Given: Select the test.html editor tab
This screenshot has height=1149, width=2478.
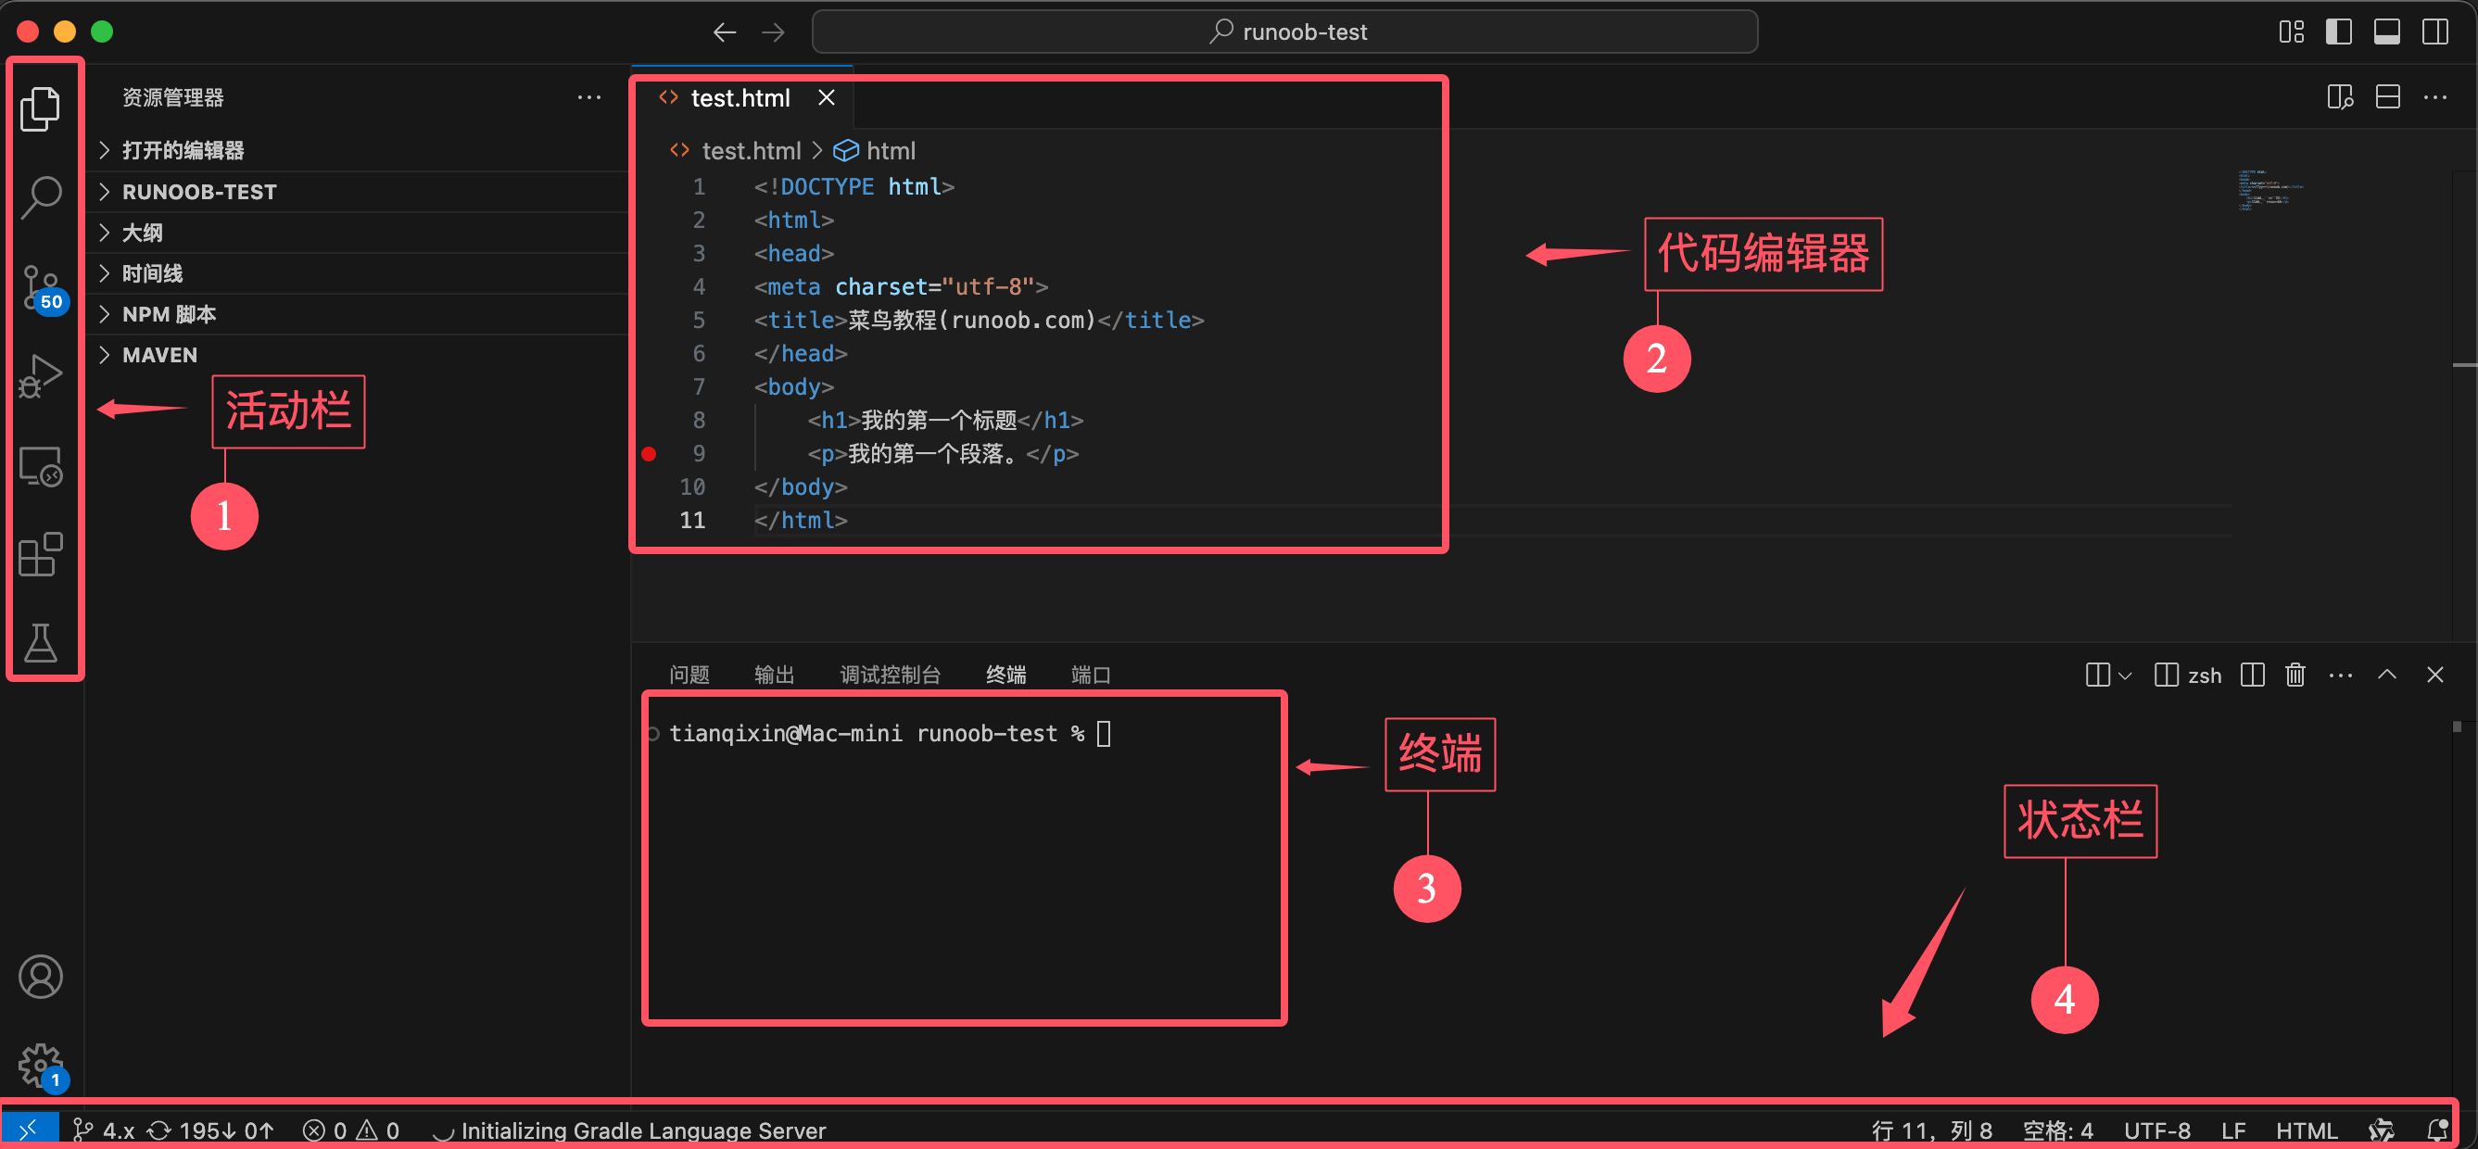Looking at the screenshot, I should (x=740, y=98).
